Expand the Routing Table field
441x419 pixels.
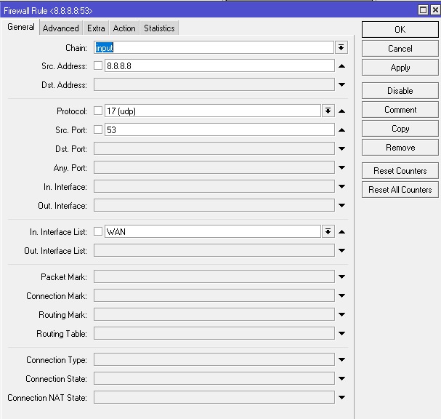tap(341, 333)
